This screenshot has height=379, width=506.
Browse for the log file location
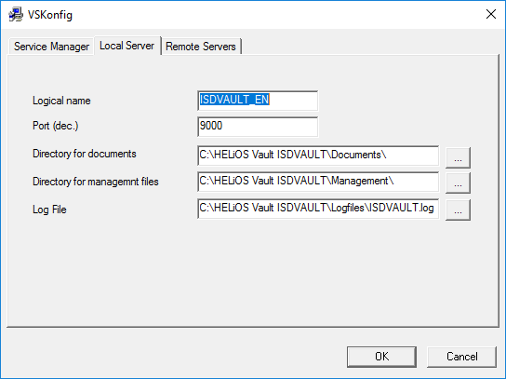(x=458, y=210)
